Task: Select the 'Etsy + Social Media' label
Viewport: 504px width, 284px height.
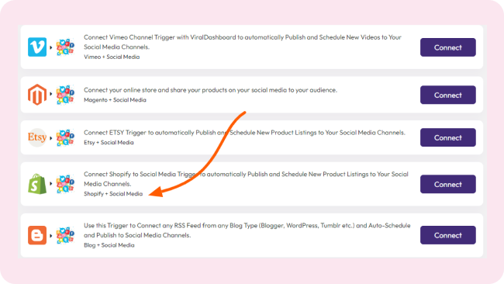Action: (x=109, y=143)
